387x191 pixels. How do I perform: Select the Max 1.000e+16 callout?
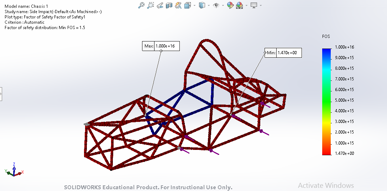(161, 46)
